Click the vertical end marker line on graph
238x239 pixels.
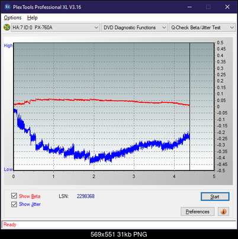(x=189, y=106)
